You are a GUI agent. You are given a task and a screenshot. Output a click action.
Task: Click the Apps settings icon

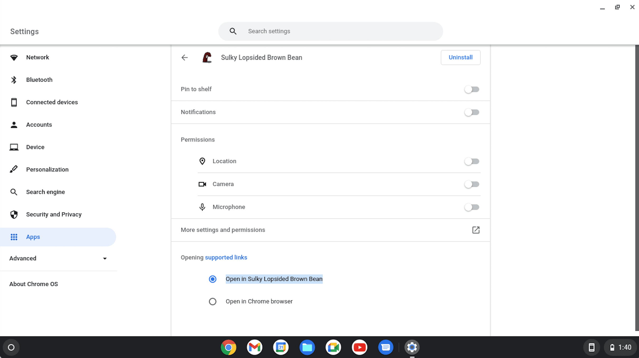click(x=14, y=237)
